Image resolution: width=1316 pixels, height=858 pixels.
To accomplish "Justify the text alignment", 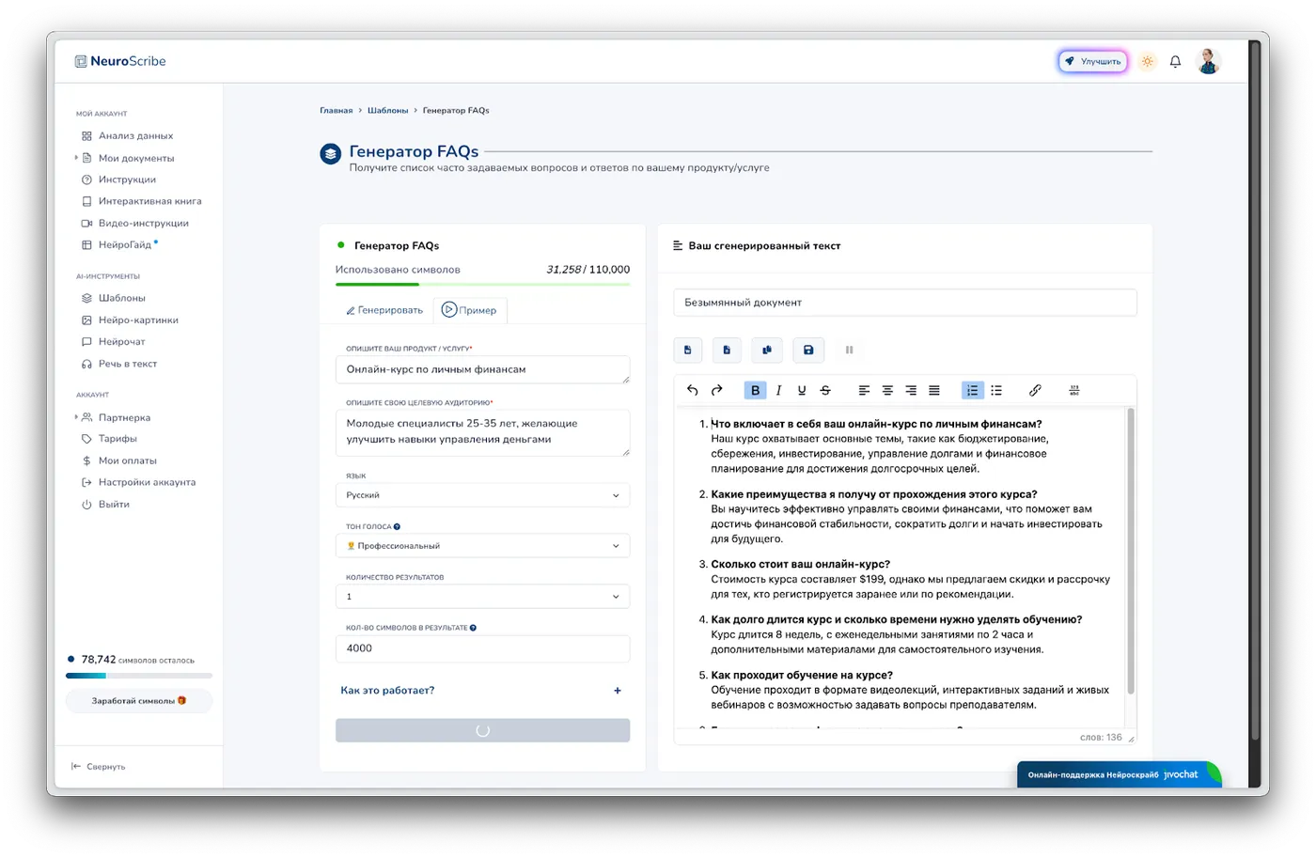I will (934, 390).
